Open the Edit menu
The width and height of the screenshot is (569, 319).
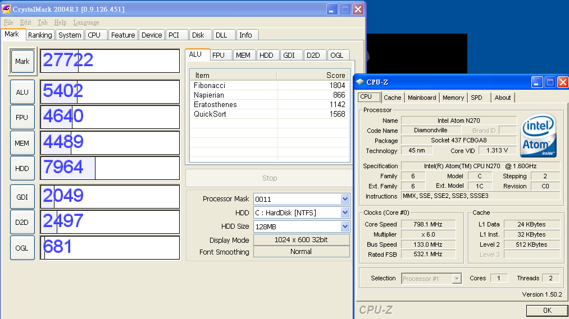tap(25, 22)
